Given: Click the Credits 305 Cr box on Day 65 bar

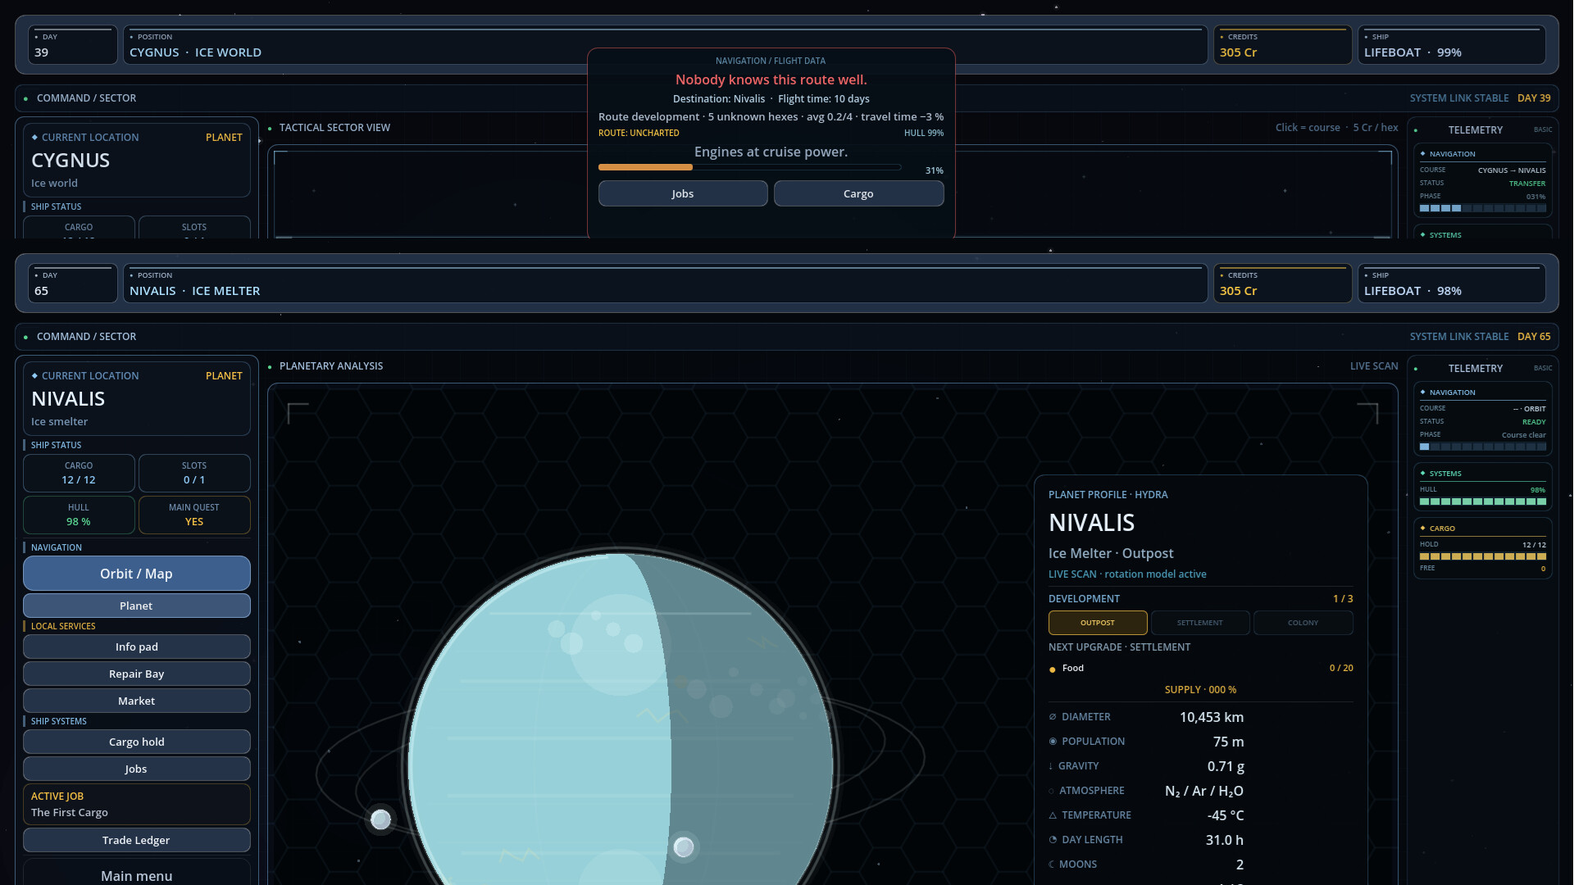Looking at the screenshot, I should point(1282,284).
